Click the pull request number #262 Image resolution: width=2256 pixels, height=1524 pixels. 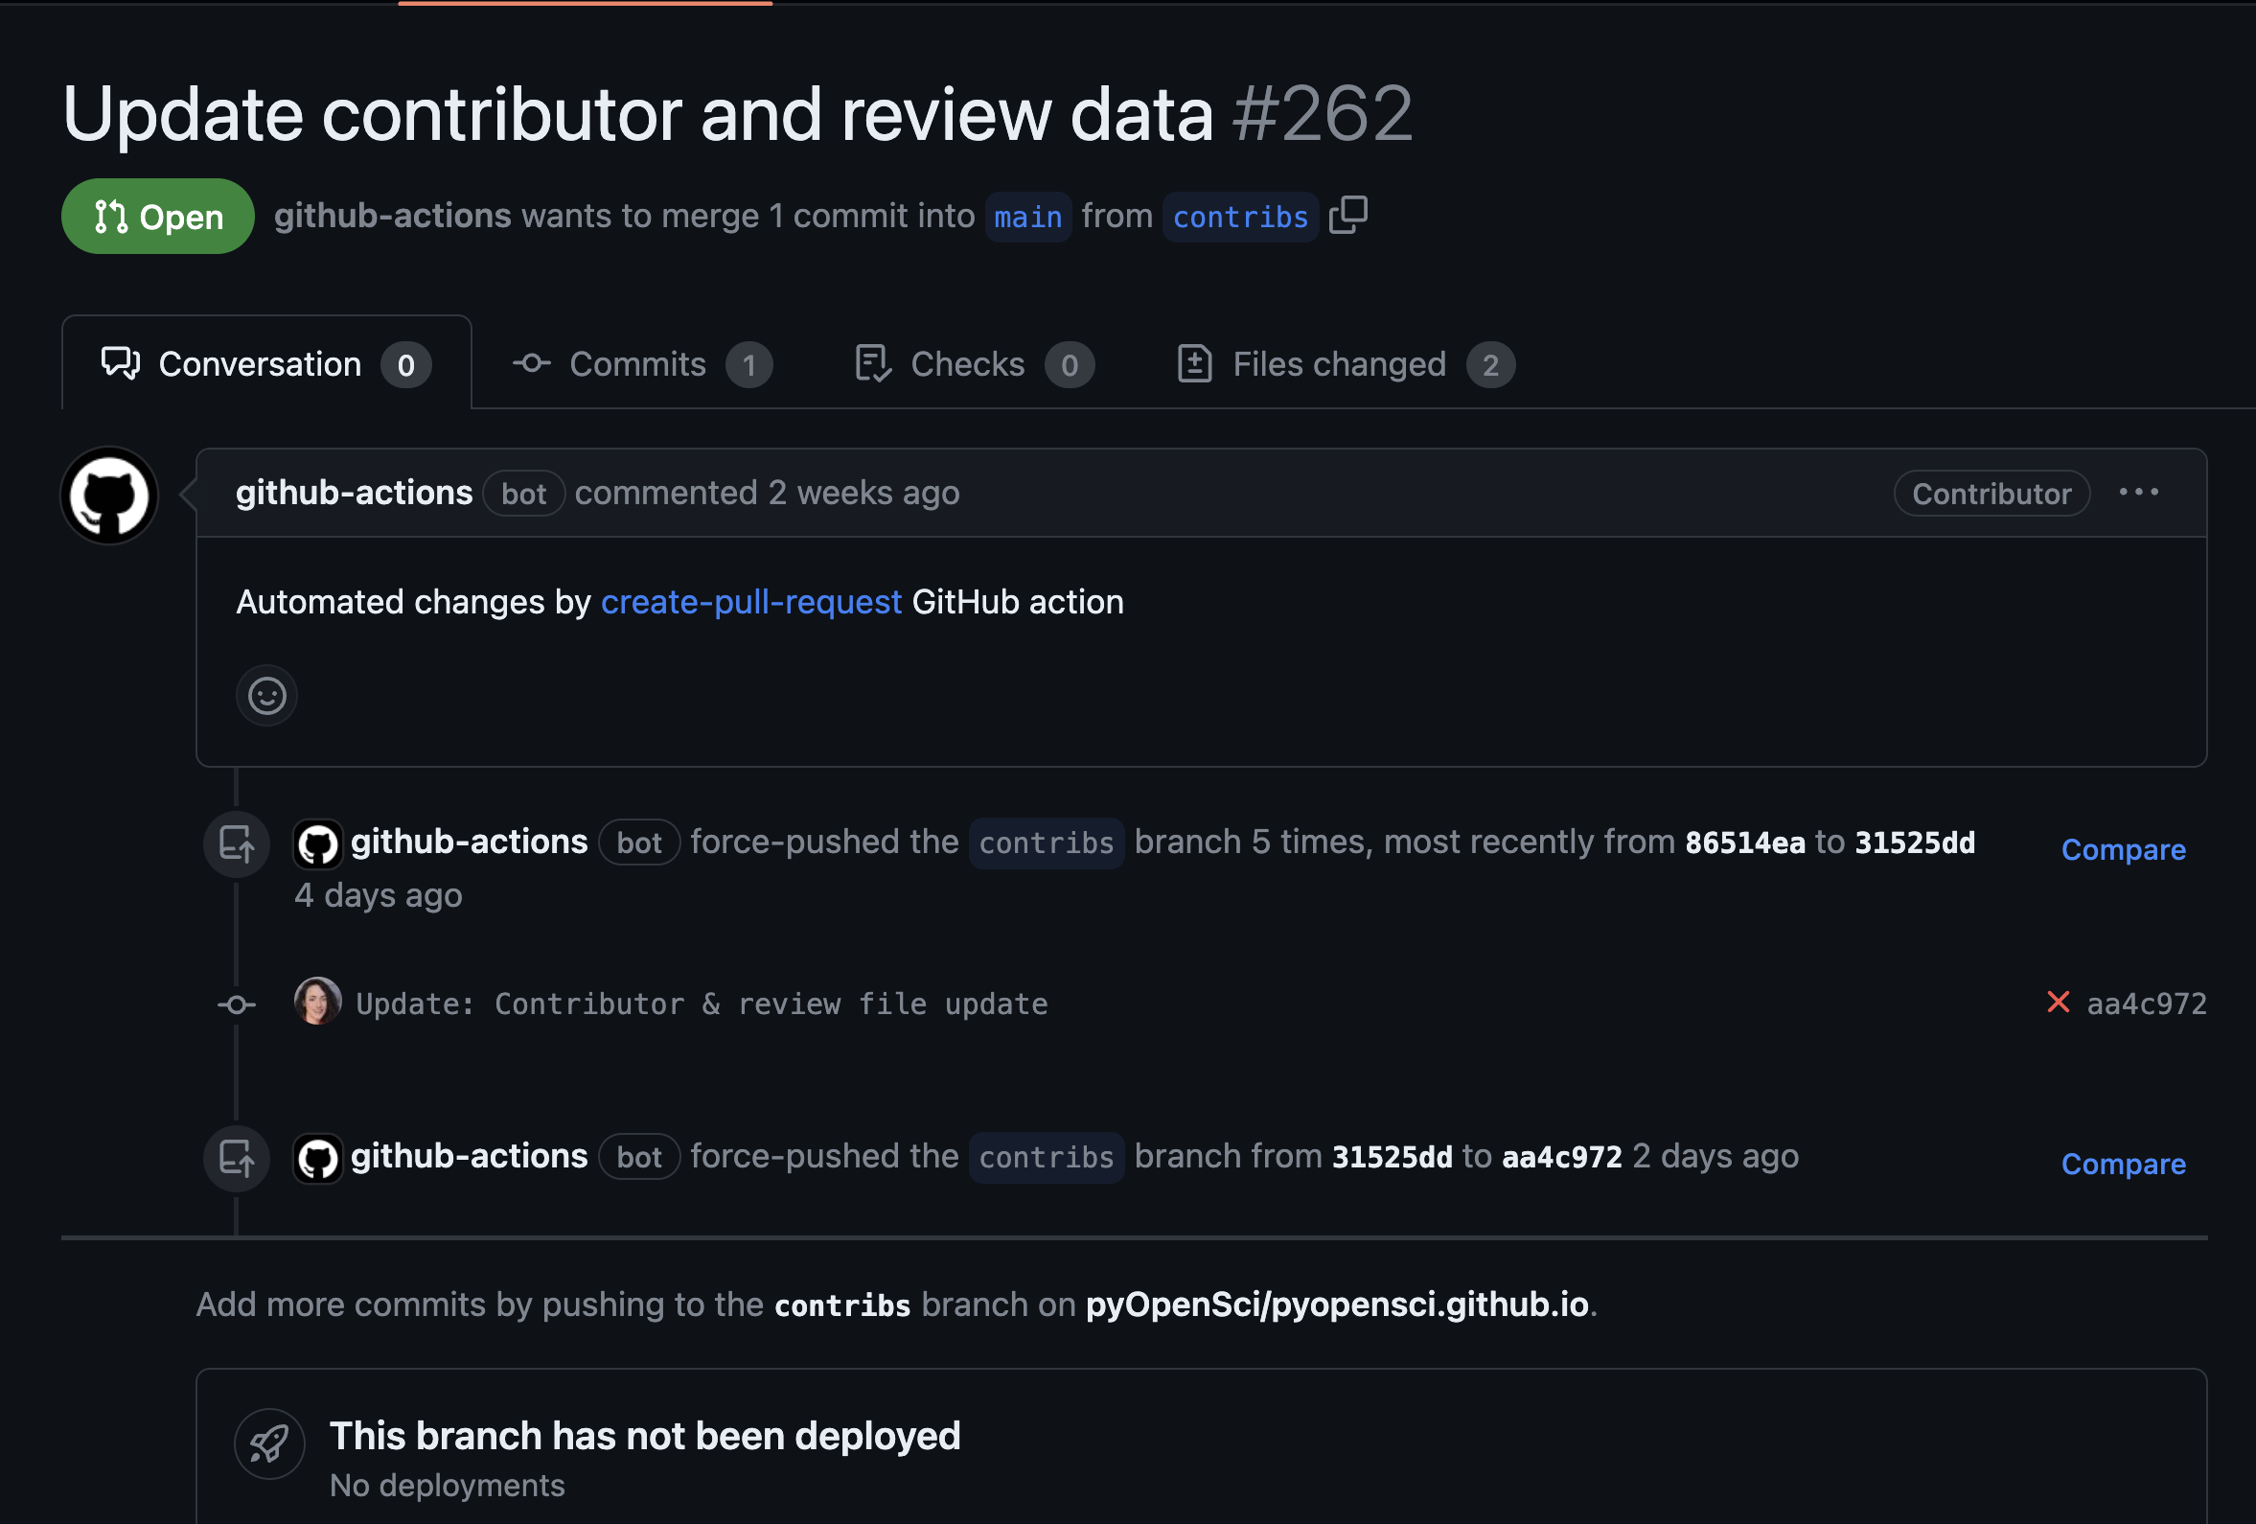tap(1323, 115)
